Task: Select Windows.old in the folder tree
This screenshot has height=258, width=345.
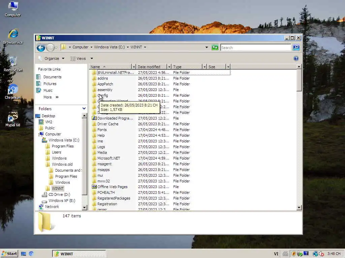Action: pos(62,164)
